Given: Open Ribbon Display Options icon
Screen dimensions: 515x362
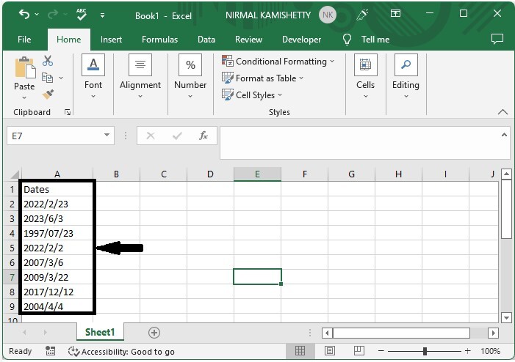Looking at the screenshot, I should point(395,13).
